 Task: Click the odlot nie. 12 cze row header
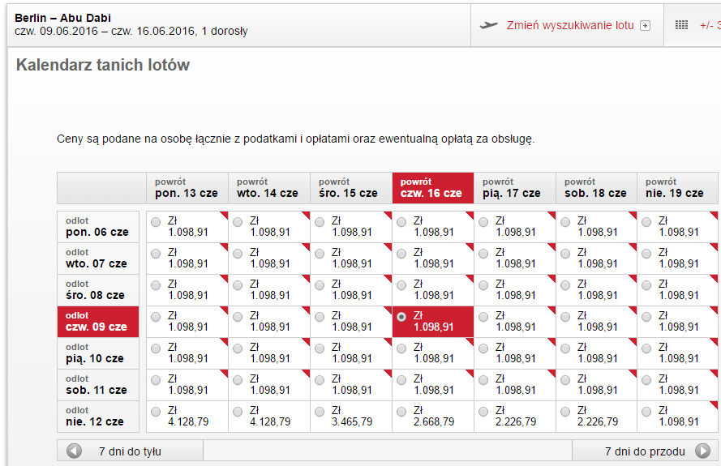pyautogui.click(x=98, y=417)
